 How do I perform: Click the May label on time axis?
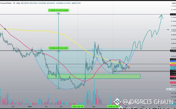pyautogui.click(x=94, y=107)
